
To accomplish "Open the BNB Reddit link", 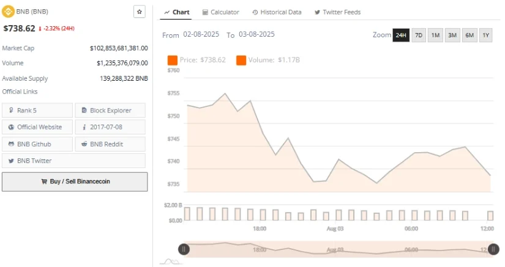I will 110,144.
